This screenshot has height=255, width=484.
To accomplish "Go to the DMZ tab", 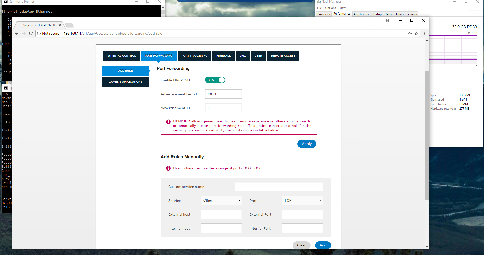I will pos(243,56).
